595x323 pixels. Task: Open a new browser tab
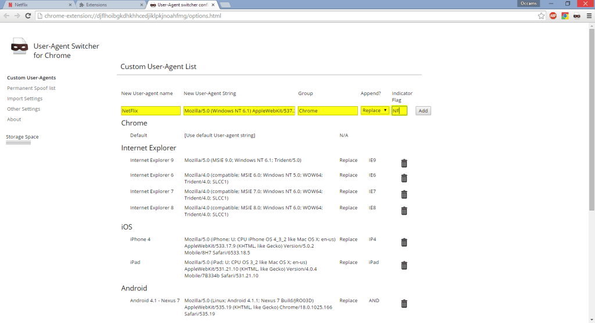pos(225,5)
